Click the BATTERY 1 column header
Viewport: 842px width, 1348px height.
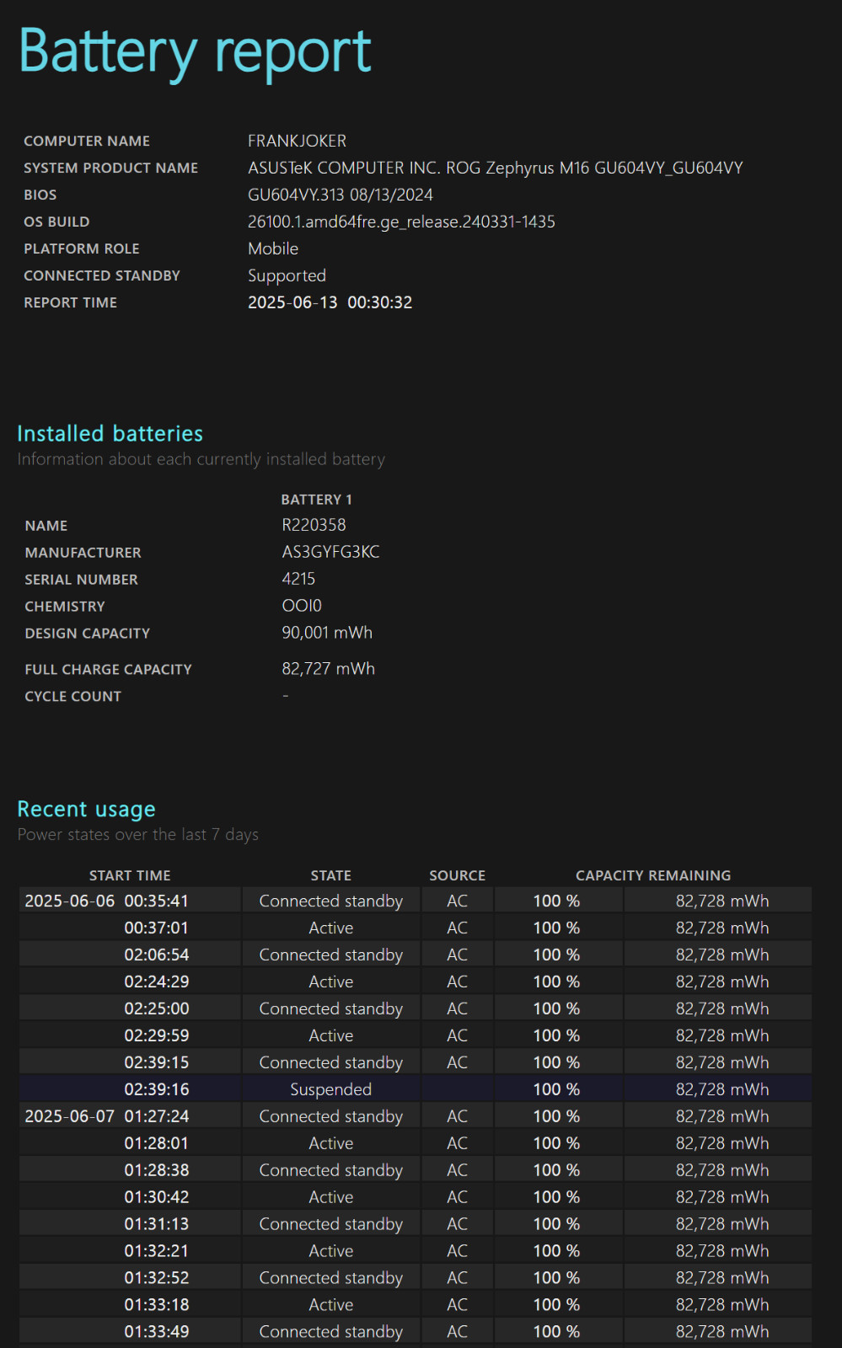point(316,500)
